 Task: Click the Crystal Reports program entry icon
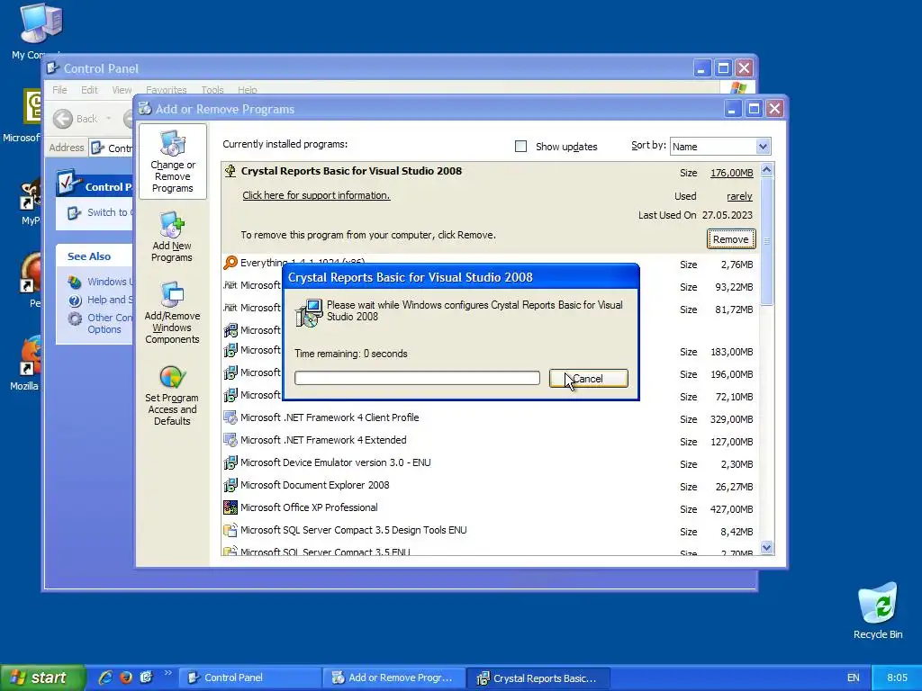pyautogui.click(x=230, y=171)
